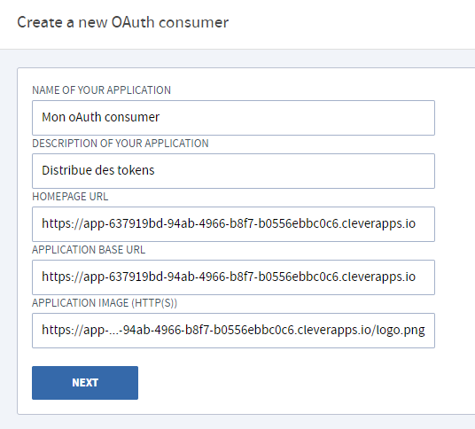Click the URL ending in logo.png

tap(233, 330)
